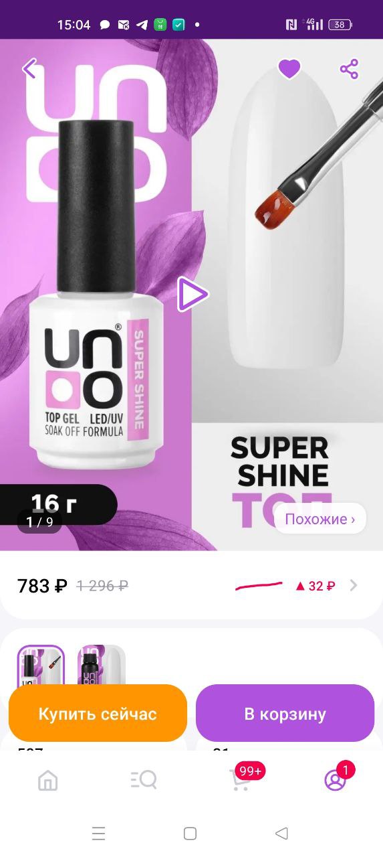Tap the 783 ₽ current price
Image resolution: width=383 pixels, height=857 pixels.
pos(42,586)
